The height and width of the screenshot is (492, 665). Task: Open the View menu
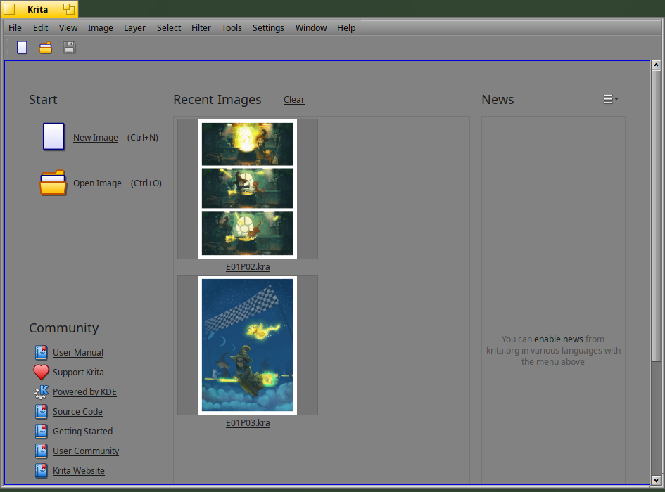click(68, 27)
